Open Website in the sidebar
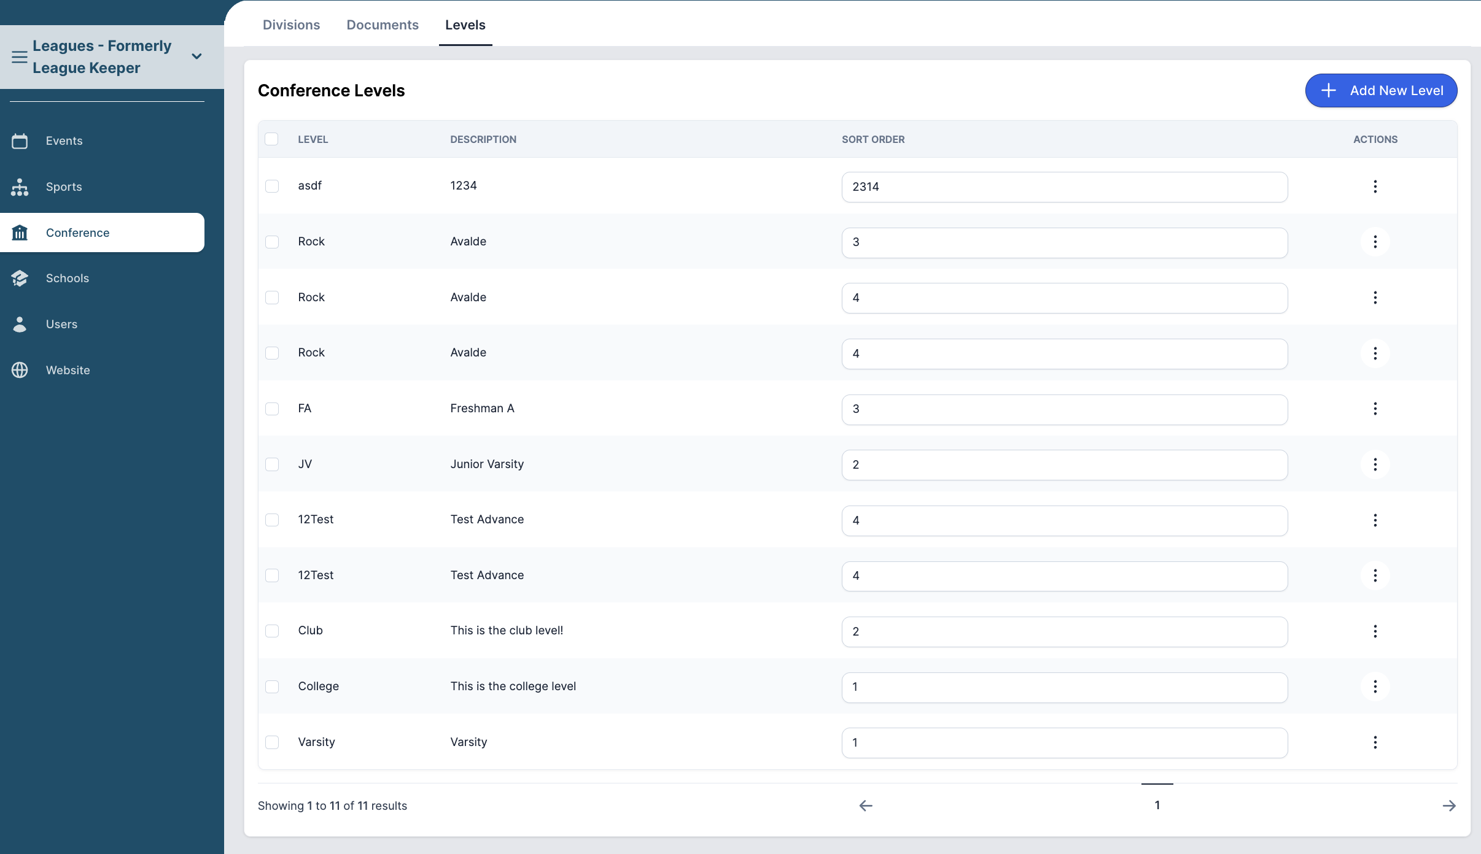The image size is (1481, 854). pyautogui.click(x=102, y=370)
